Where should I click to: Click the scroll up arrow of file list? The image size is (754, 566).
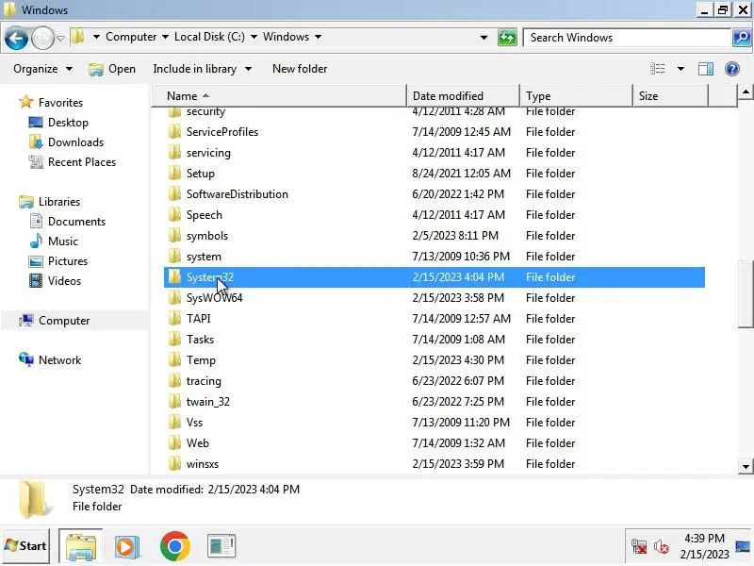coord(746,92)
